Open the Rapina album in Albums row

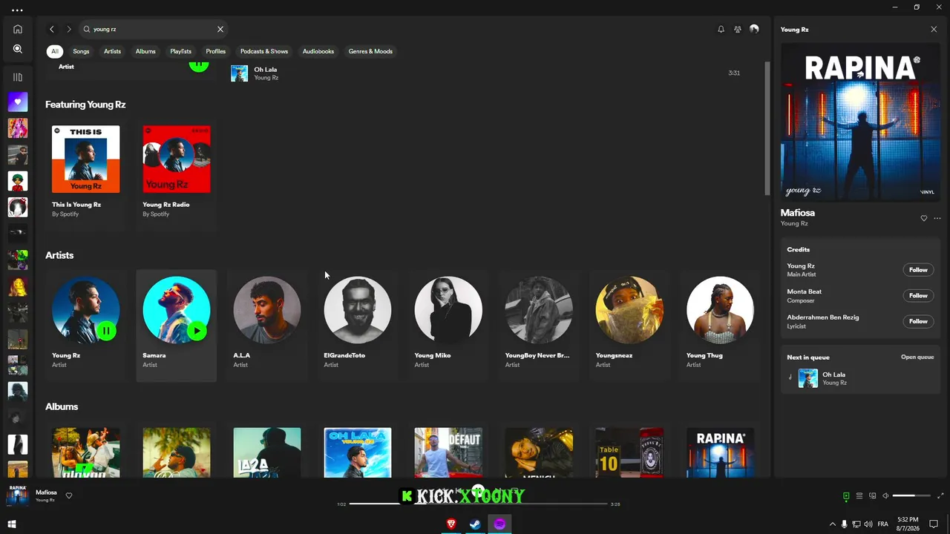(720, 452)
